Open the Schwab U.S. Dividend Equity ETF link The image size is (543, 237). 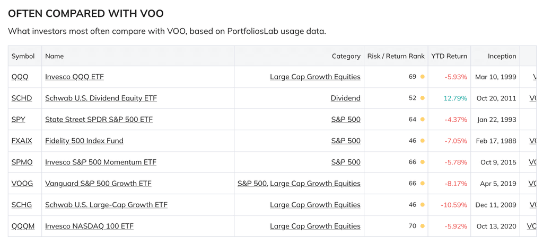click(101, 98)
